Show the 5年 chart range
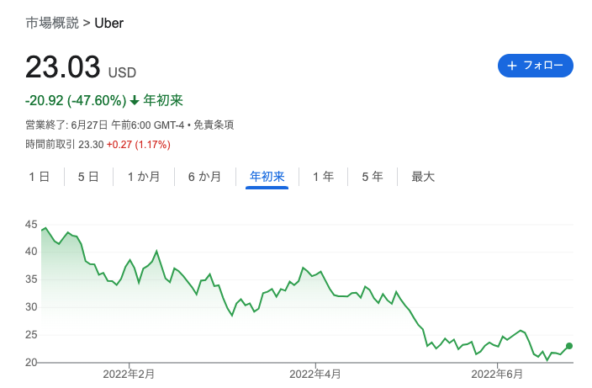Viewport: 592px width, 388px height. pyautogui.click(x=373, y=177)
